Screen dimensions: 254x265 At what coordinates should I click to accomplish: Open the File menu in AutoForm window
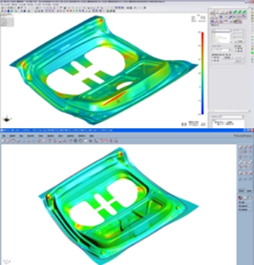(4, 136)
